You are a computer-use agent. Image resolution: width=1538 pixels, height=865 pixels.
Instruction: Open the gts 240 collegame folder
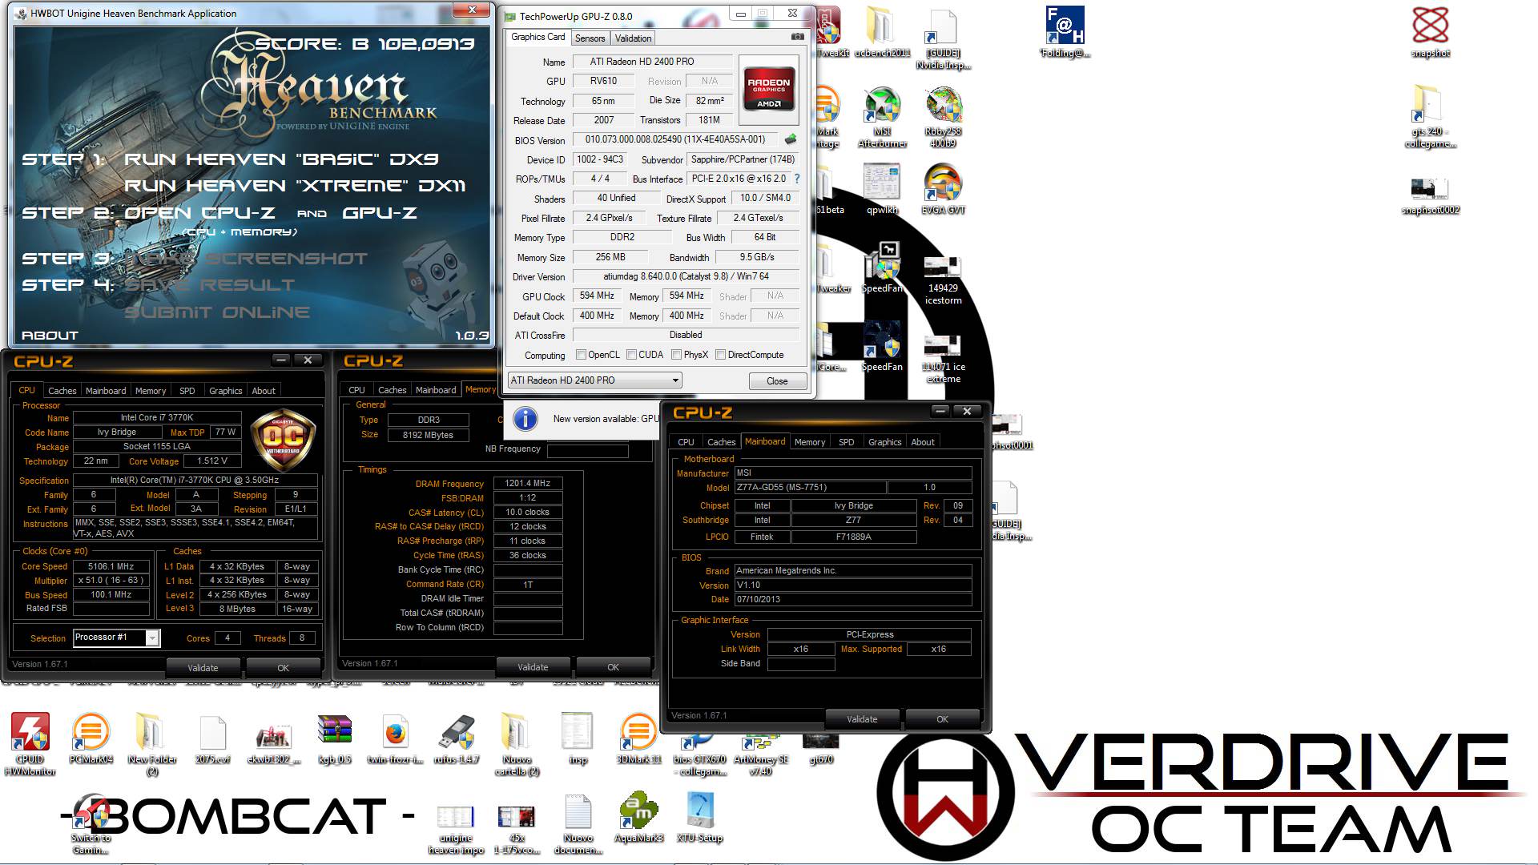point(1431,117)
